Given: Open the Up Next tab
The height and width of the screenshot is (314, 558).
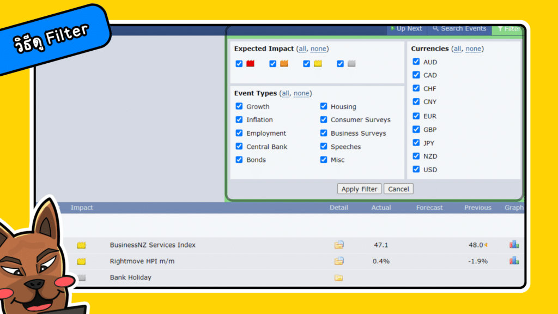Looking at the screenshot, I should 407,29.
